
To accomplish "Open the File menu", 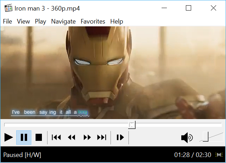I will tap(7, 21).
